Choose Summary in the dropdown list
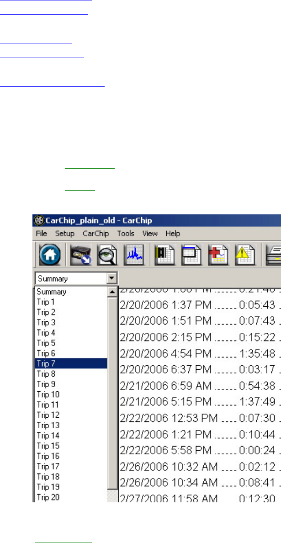281x543 pixels. pyautogui.click(x=71, y=292)
